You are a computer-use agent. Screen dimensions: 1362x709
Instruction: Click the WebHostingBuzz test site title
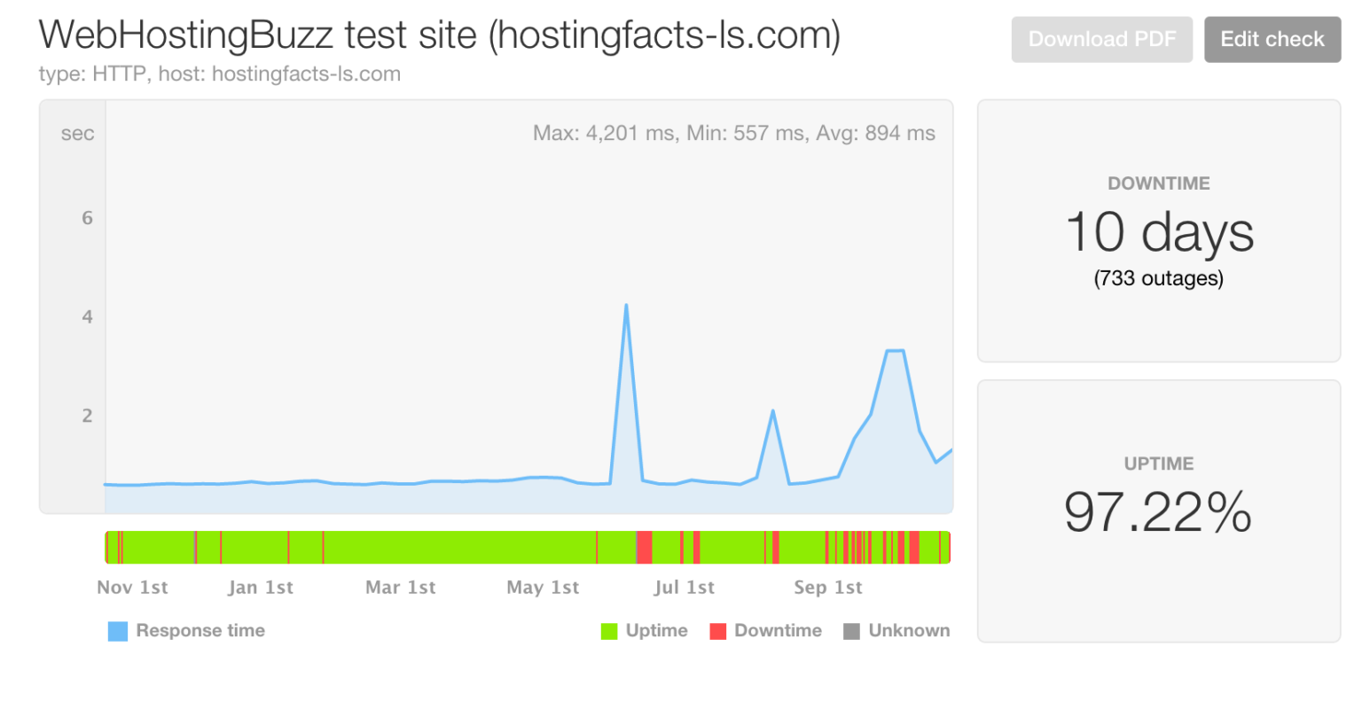pos(440,35)
